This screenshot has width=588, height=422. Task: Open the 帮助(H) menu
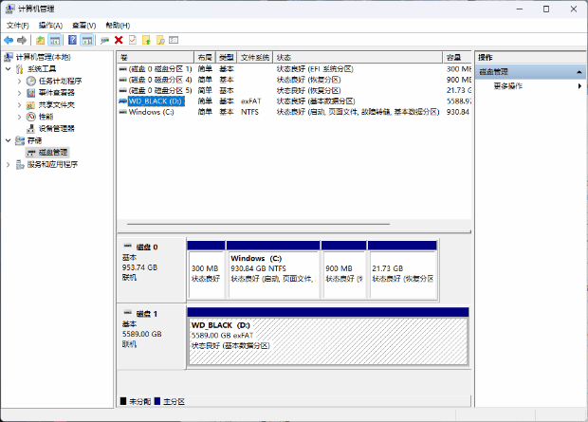click(x=118, y=26)
